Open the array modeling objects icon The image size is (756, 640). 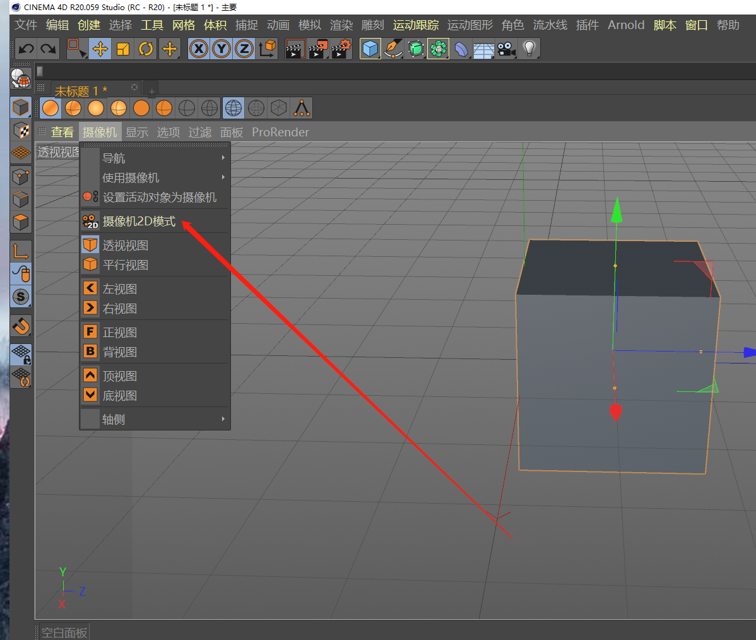pyautogui.click(x=439, y=49)
